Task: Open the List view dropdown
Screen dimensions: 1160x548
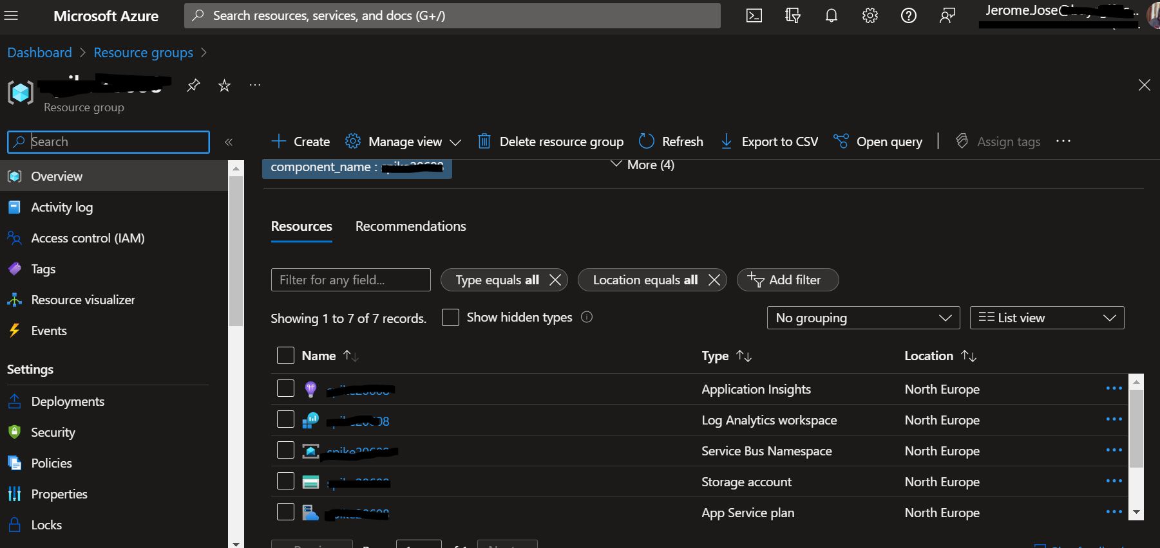Action: [x=1047, y=318]
